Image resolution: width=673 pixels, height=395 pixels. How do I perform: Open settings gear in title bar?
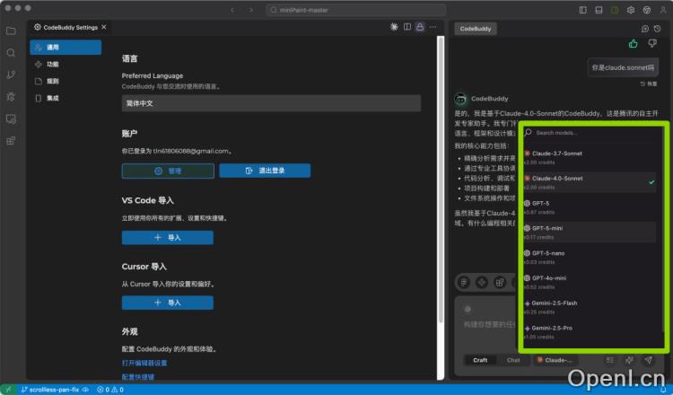click(631, 10)
